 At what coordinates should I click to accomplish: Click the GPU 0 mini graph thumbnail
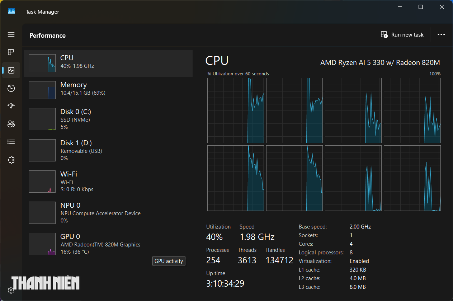(x=42, y=244)
